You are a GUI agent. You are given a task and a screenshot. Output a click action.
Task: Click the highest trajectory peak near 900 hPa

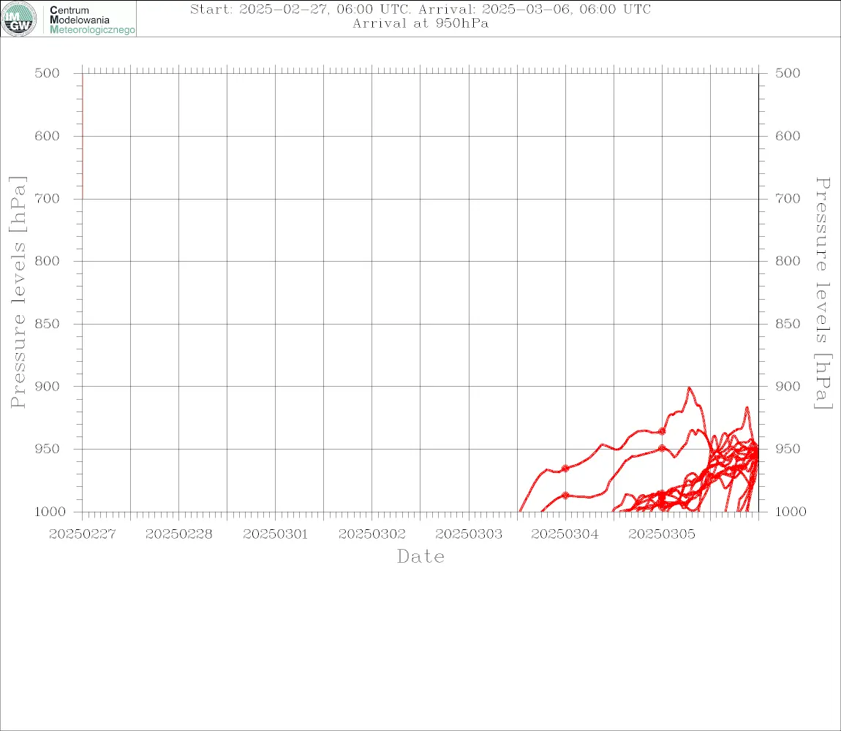[689, 387]
